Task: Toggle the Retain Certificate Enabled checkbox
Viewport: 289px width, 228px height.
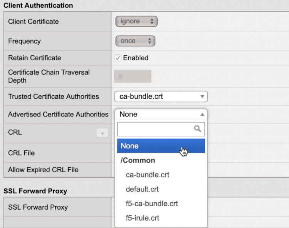Action: [x=118, y=58]
